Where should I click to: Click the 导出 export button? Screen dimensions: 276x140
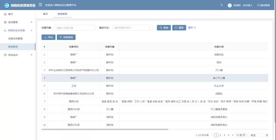point(48,37)
